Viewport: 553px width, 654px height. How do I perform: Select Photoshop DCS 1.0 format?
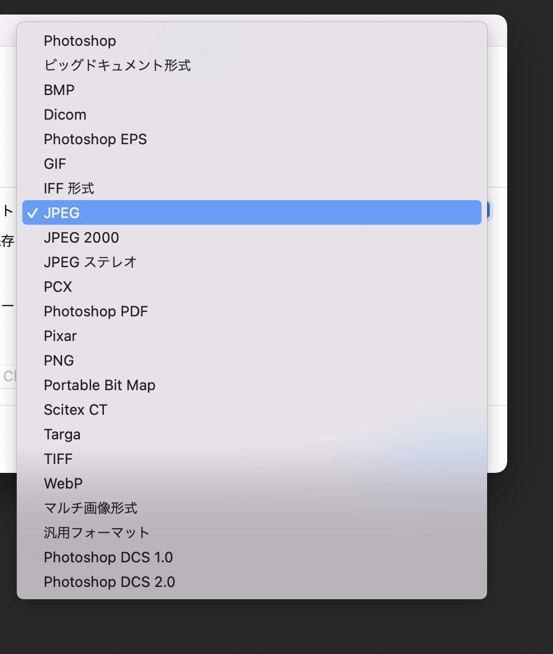click(x=252, y=558)
